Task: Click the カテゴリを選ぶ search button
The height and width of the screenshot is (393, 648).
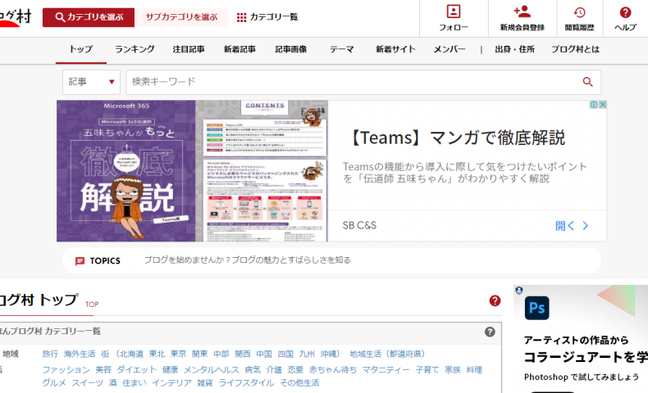Action: pyautogui.click(x=89, y=17)
